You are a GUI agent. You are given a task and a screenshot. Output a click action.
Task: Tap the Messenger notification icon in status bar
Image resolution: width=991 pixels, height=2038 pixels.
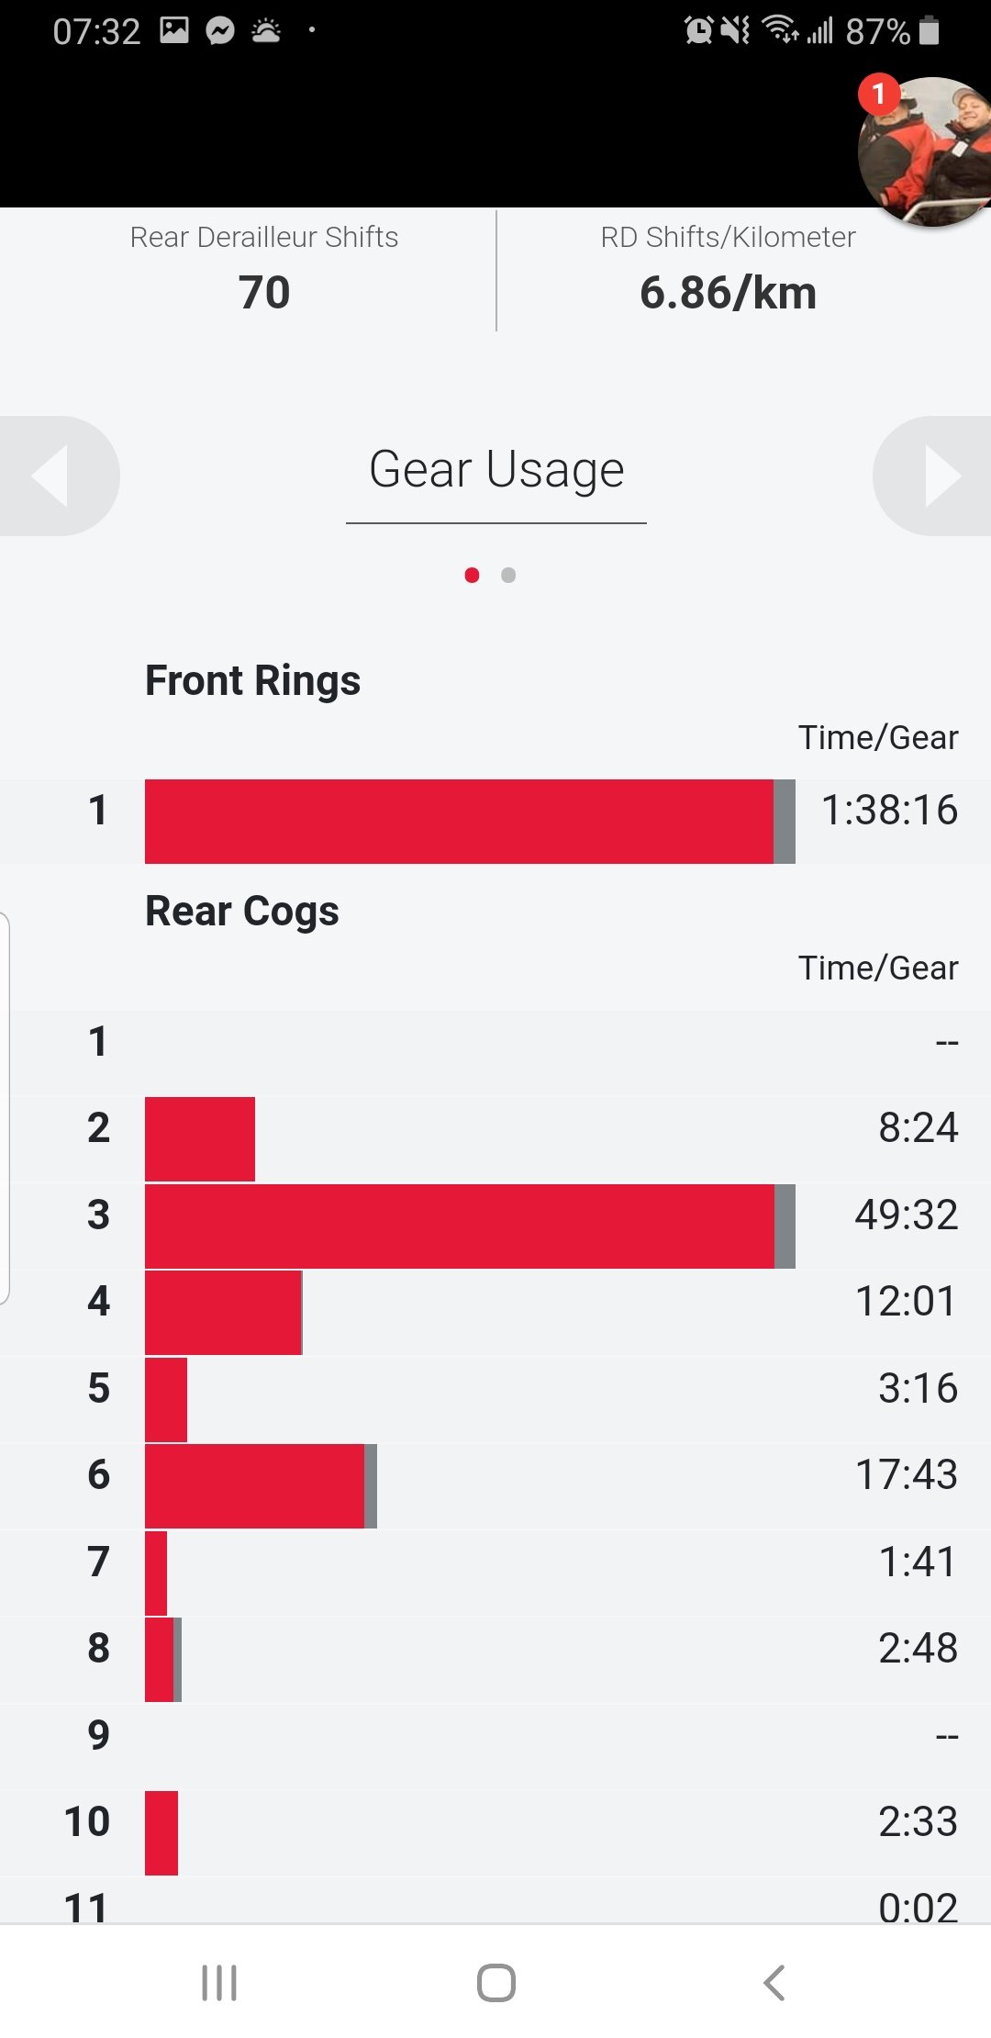pyautogui.click(x=220, y=31)
